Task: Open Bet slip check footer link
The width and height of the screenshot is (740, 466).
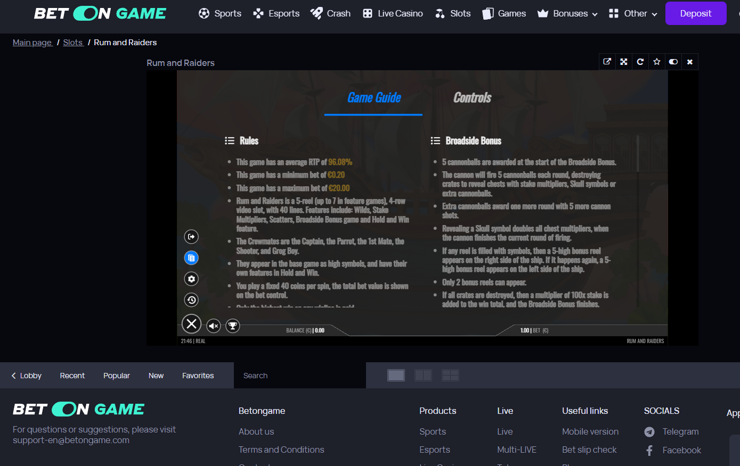Action: click(589, 450)
